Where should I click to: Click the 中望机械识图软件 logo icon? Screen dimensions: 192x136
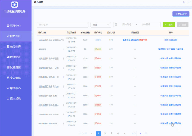pos(15,5)
